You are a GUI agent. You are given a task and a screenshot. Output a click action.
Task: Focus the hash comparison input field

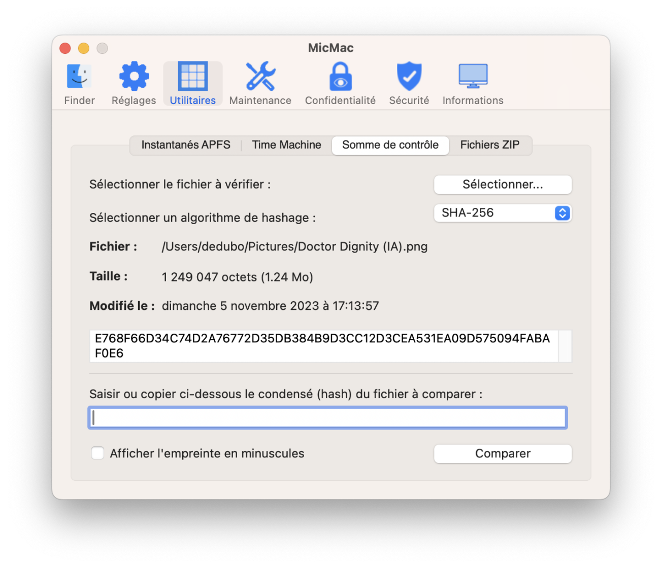[327, 418]
